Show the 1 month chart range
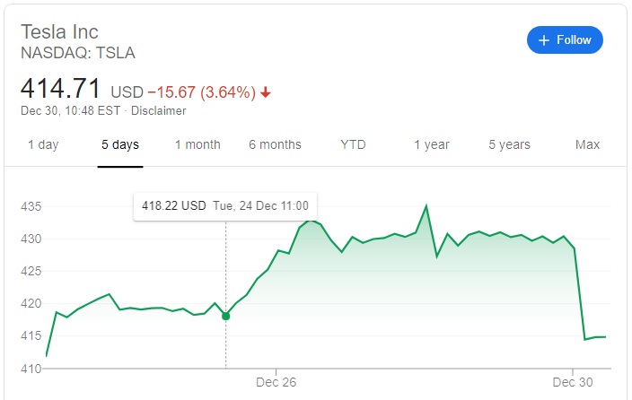The image size is (632, 400). point(197,145)
